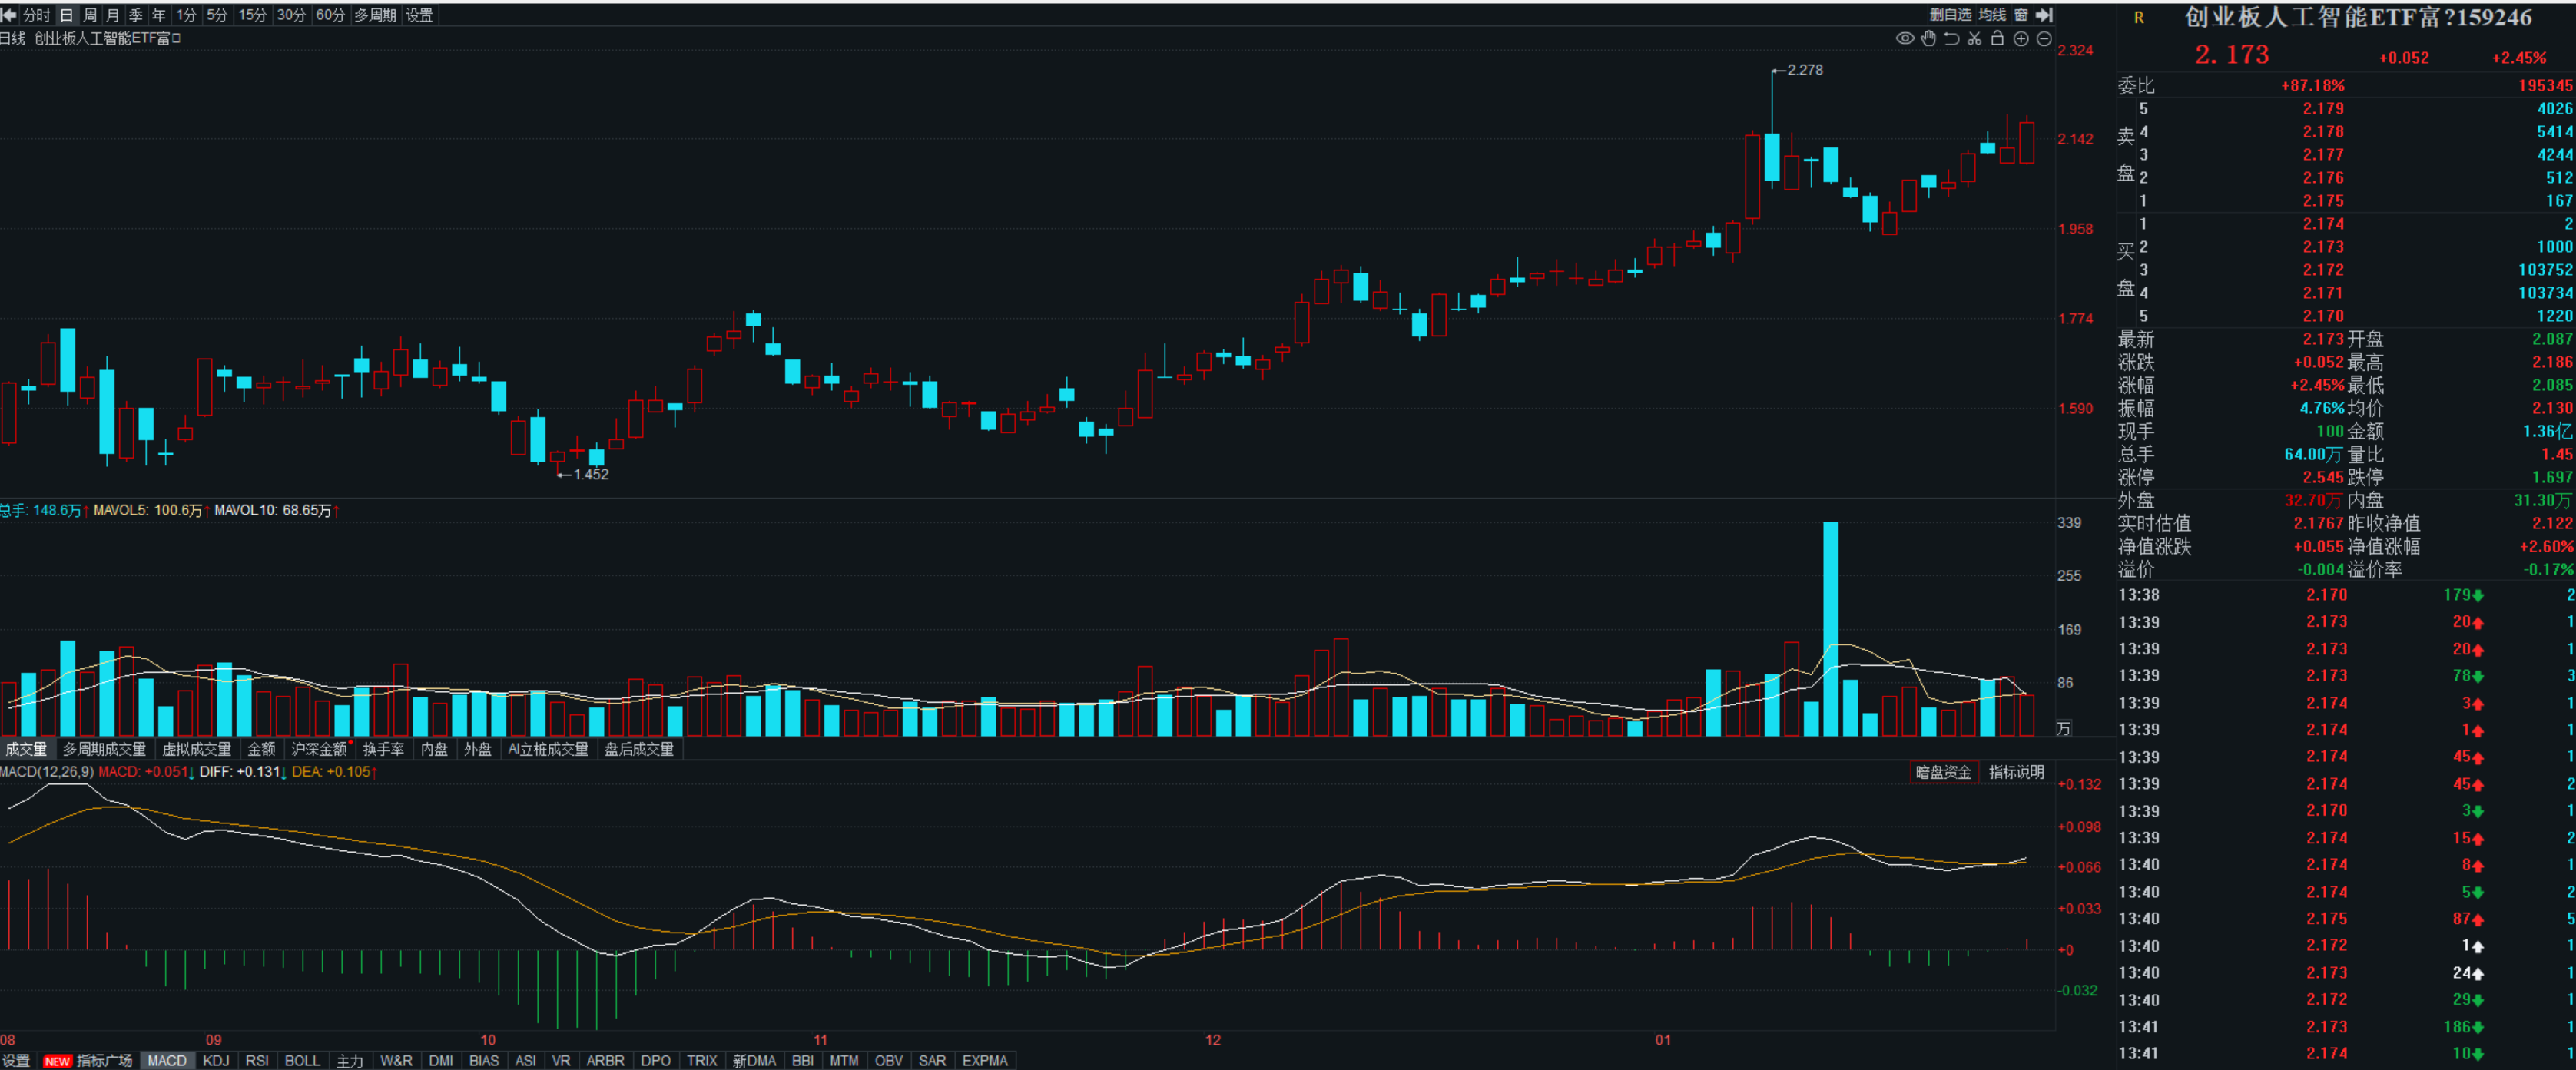
Task: Open the 设置 settings in top toolbar
Action: click(x=419, y=15)
